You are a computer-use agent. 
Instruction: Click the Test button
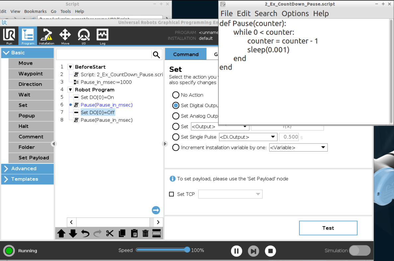click(x=328, y=228)
